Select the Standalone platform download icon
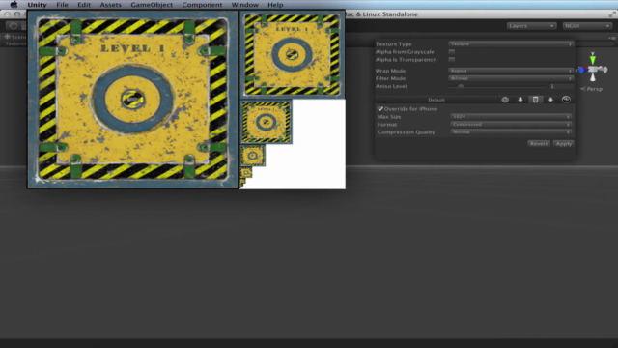The image size is (618, 348). (x=520, y=100)
